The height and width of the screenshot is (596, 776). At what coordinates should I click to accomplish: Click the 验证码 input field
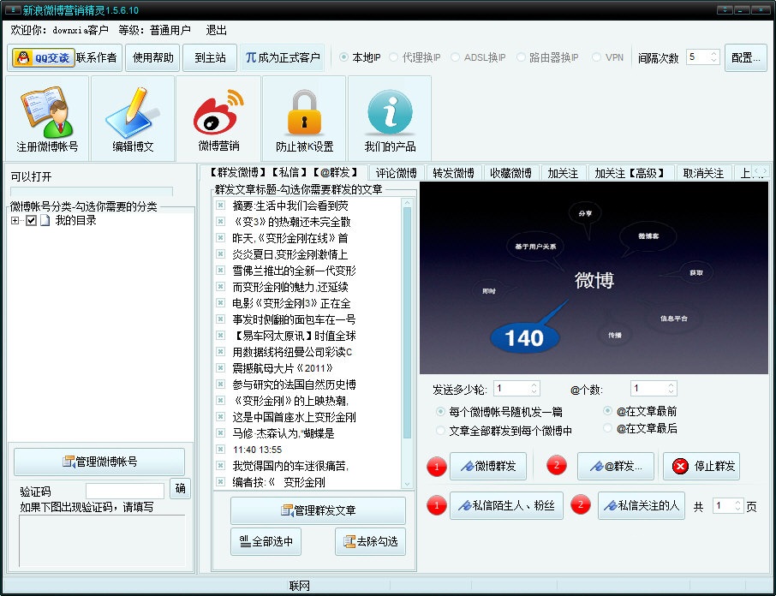click(125, 492)
